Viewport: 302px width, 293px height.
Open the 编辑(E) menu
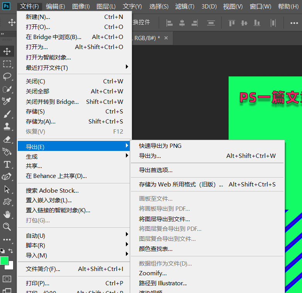click(x=56, y=6)
